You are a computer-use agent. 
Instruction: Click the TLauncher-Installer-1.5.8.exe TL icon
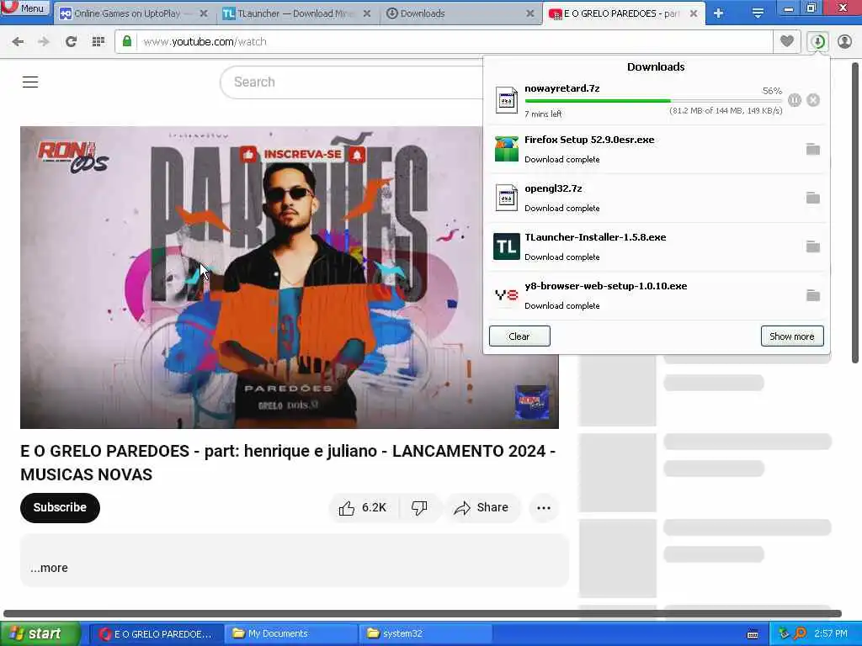506,246
